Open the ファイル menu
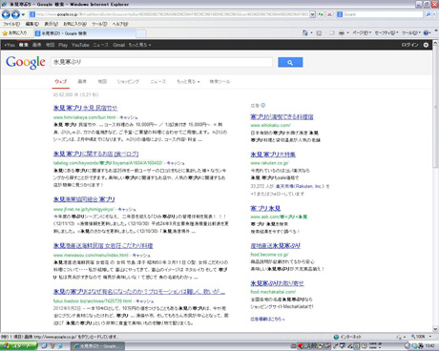Image resolution: width=439 pixels, height=351 pixels. [x=11, y=24]
